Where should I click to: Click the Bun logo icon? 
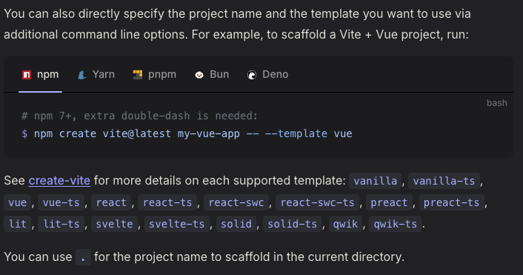(x=199, y=75)
